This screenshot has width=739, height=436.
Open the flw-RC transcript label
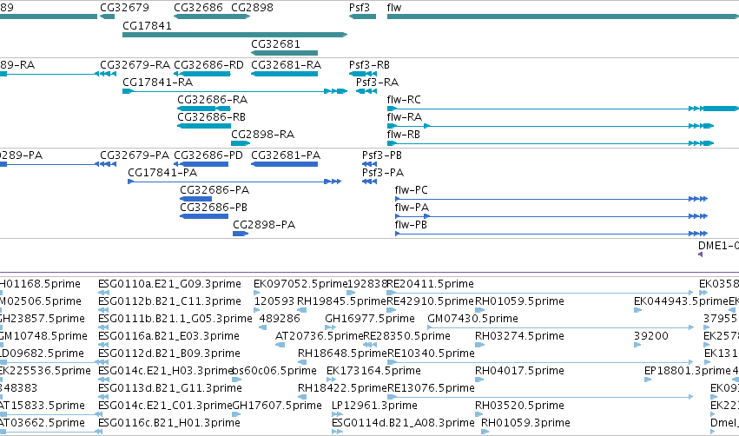[x=404, y=100]
